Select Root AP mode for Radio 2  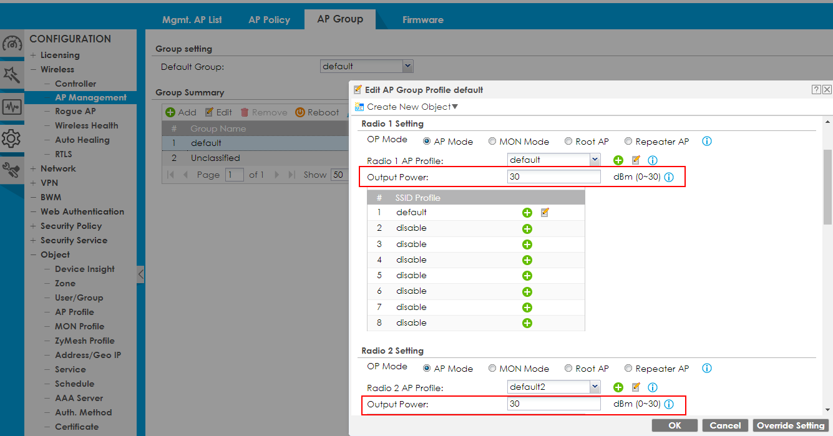coord(568,369)
